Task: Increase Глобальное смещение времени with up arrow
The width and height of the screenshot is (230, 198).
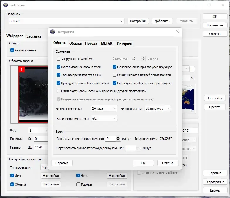Action: (x=118, y=137)
